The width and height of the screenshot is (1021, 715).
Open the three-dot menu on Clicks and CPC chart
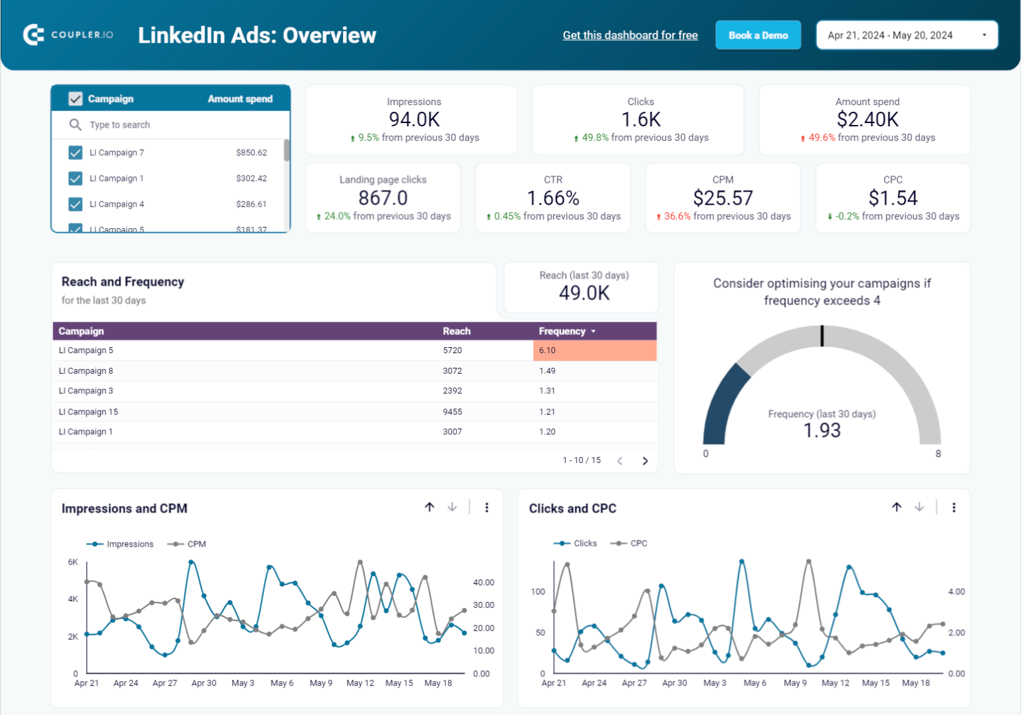tap(955, 507)
